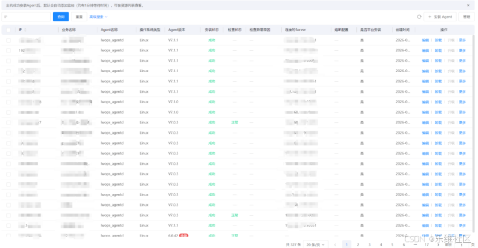The image size is (478, 248).
Task: Click the 前往 page jump input box
Action: point(461,245)
